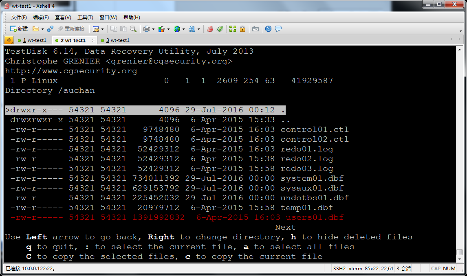The image size is (467, 276).
Task: Click the sysaux01.dbf file row
Action: [176, 188]
